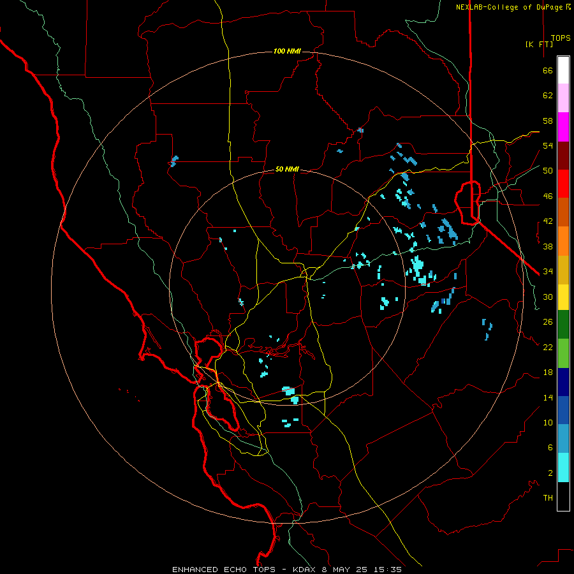Click the dark red 50–54 K FT legend color

(563, 156)
